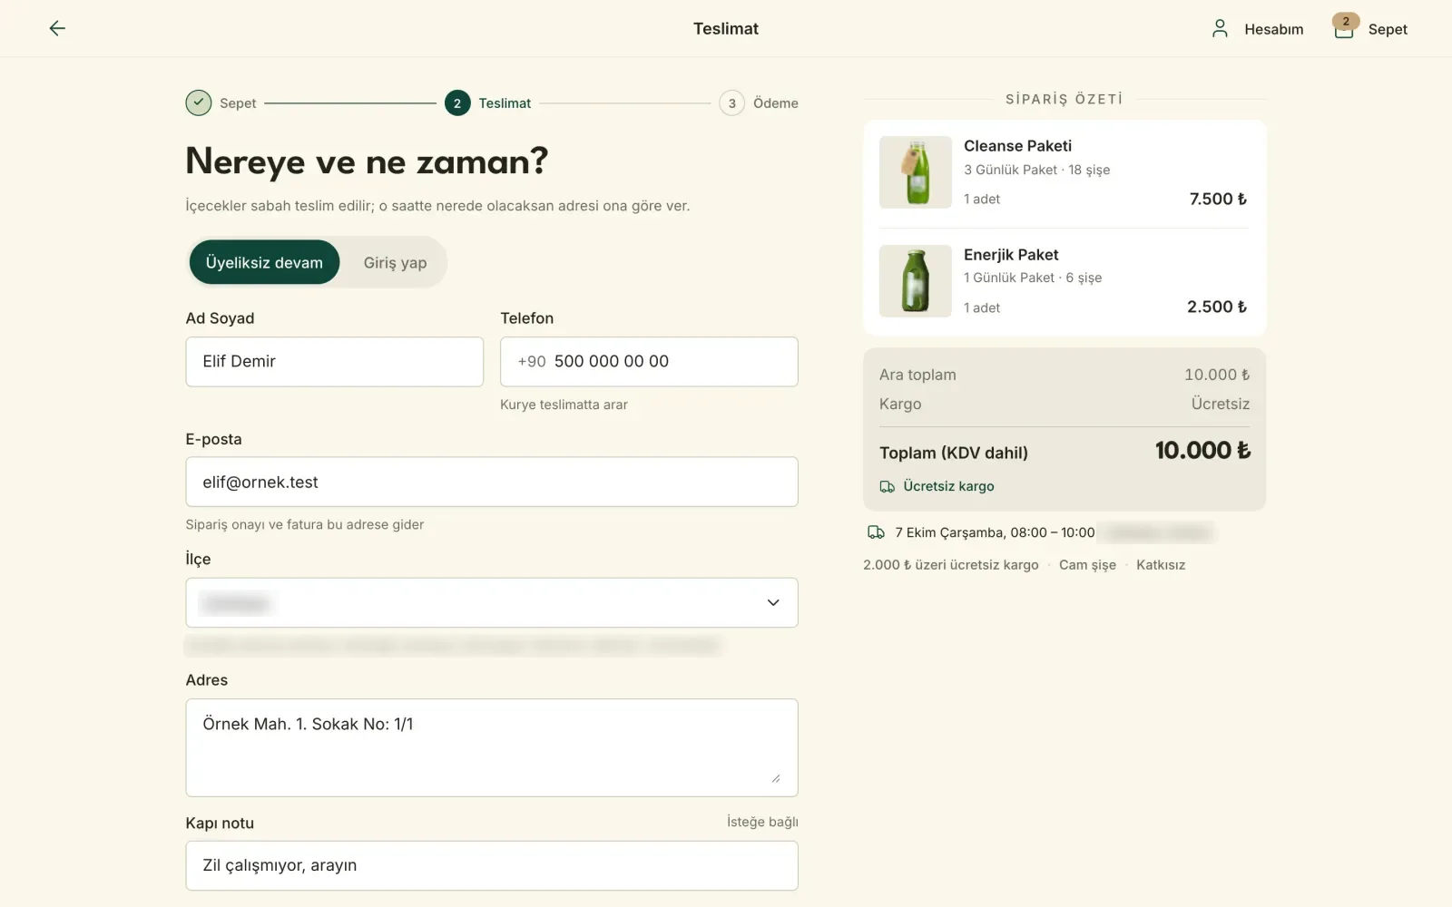
Task: Click the Kapı notu input field
Action: tap(492, 866)
